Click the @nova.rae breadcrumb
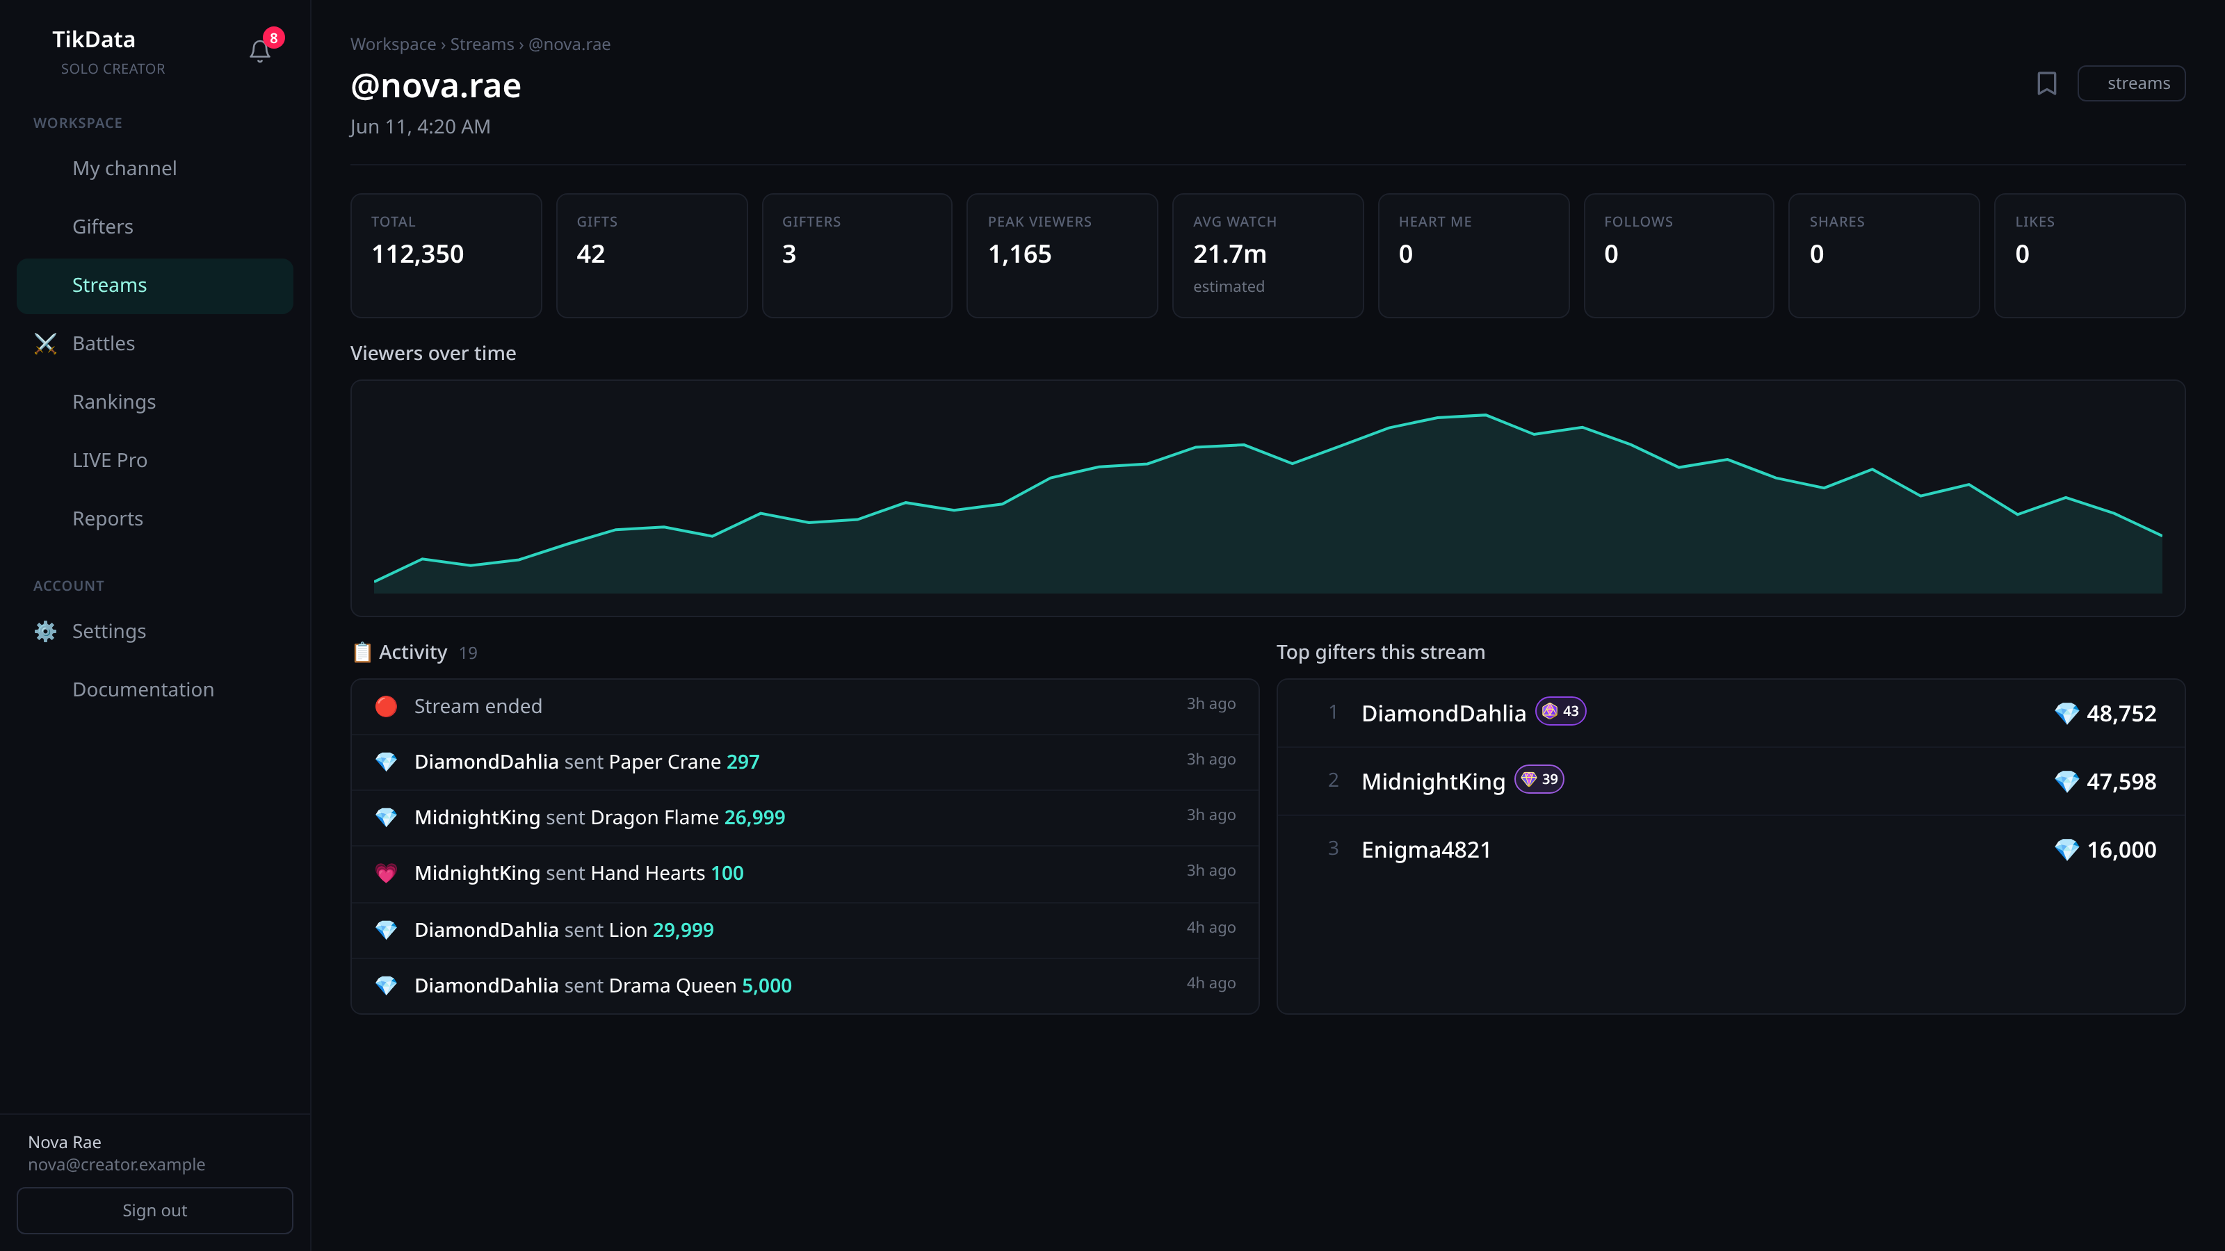Viewport: 2225px width, 1251px height. click(x=569, y=44)
